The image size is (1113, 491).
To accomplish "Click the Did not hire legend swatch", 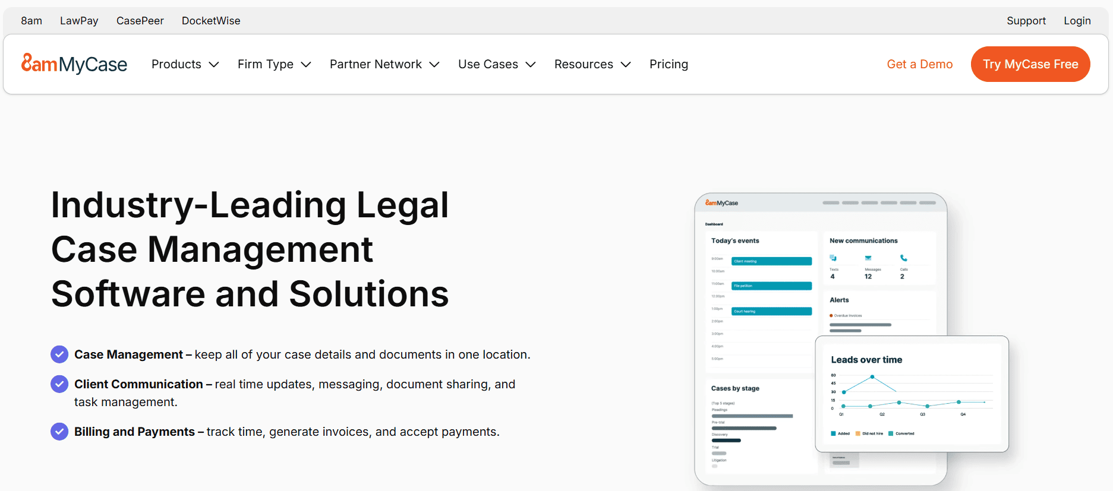I will 857,433.
